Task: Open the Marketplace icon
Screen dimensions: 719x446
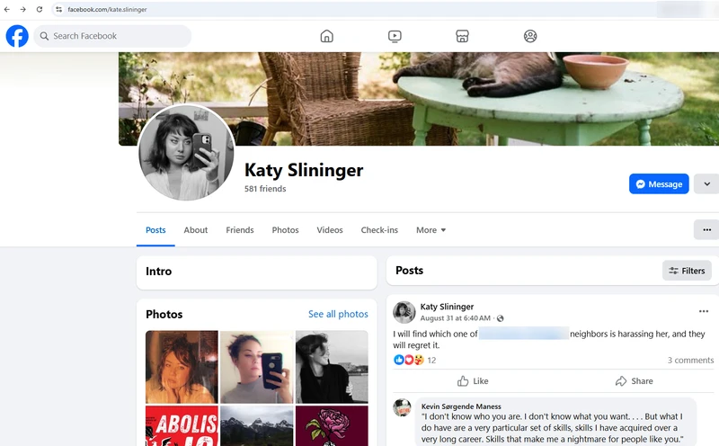Action: click(x=462, y=36)
